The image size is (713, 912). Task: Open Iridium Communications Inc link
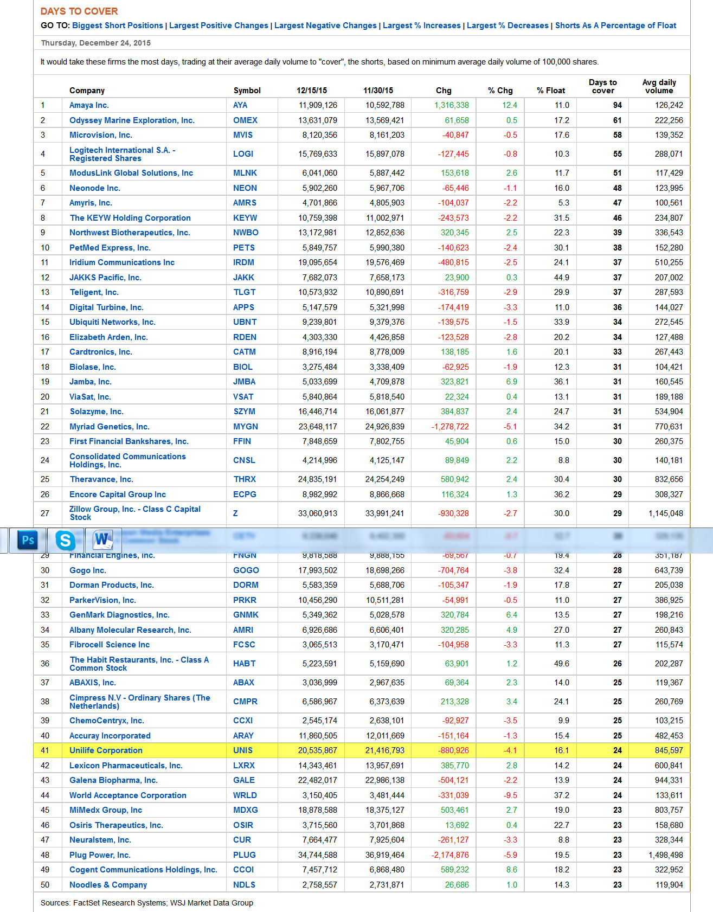click(x=122, y=262)
